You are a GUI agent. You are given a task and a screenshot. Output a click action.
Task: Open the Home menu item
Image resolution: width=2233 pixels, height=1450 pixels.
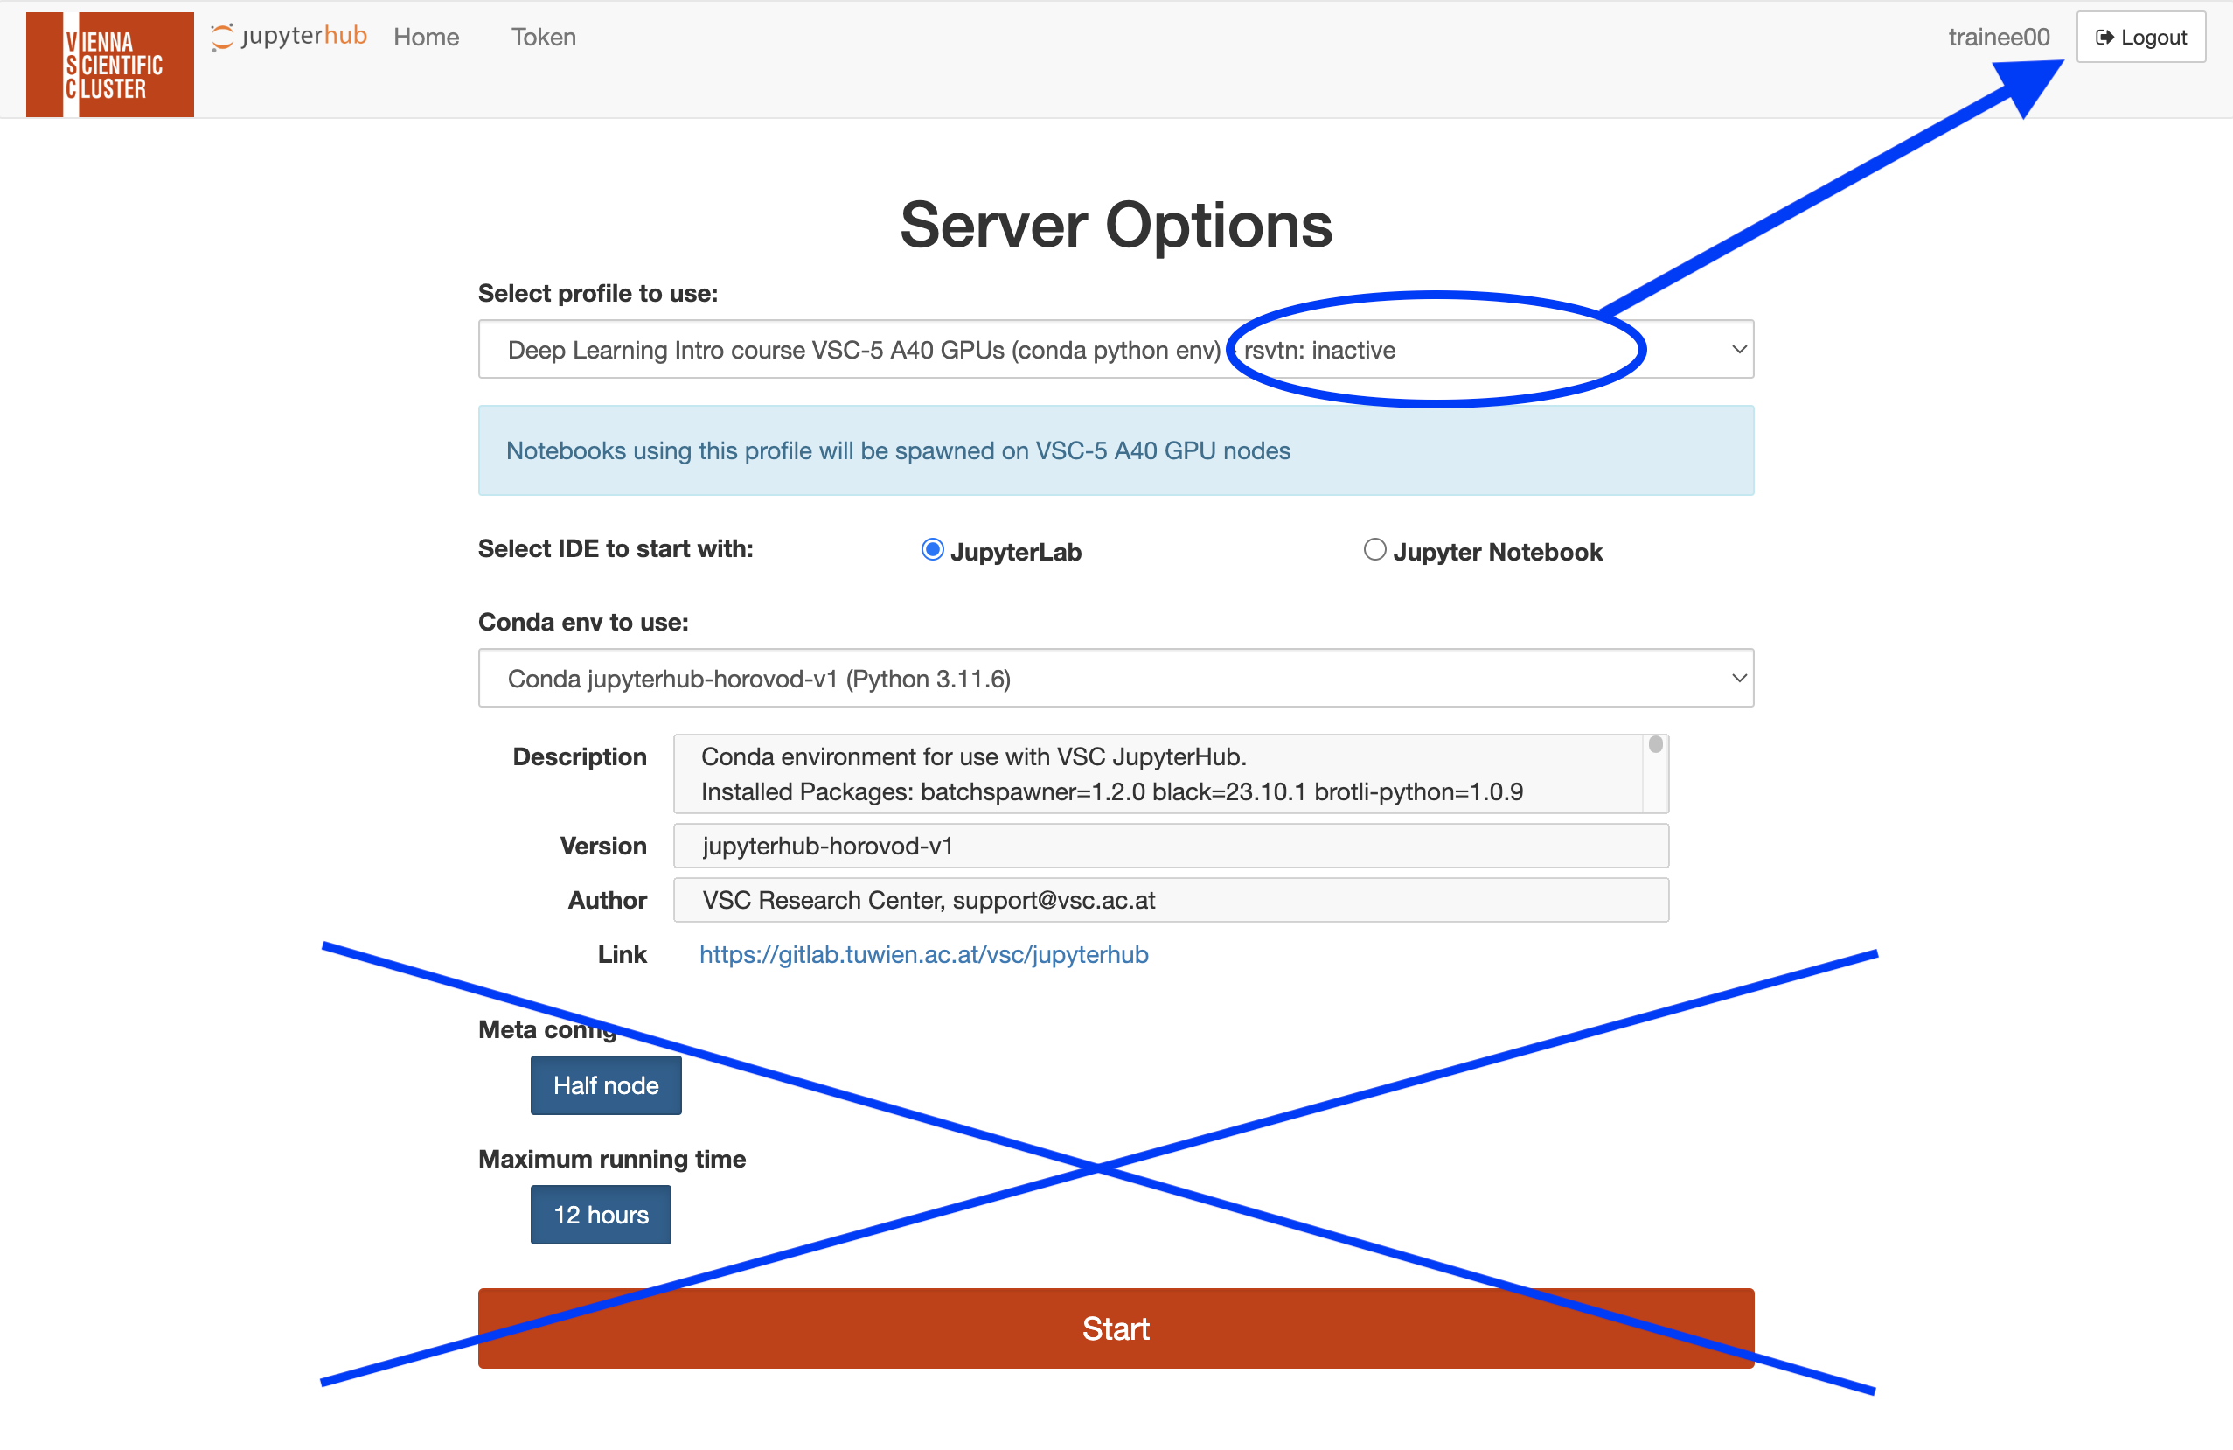[426, 38]
